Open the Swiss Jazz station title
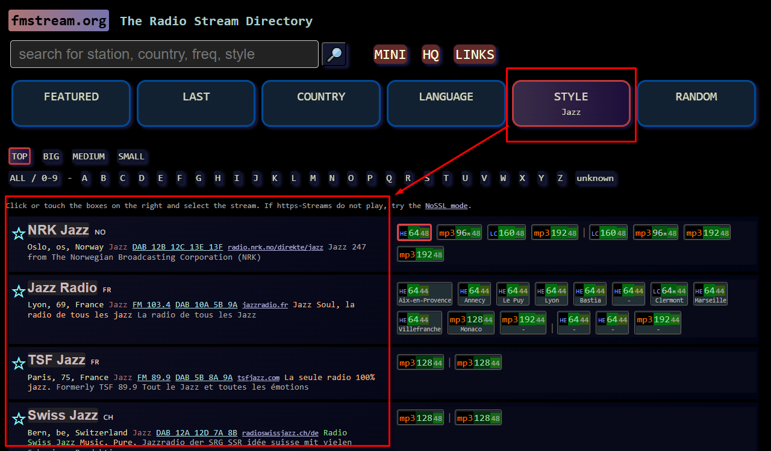Image resolution: width=771 pixels, height=451 pixels. tap(63, 415)
